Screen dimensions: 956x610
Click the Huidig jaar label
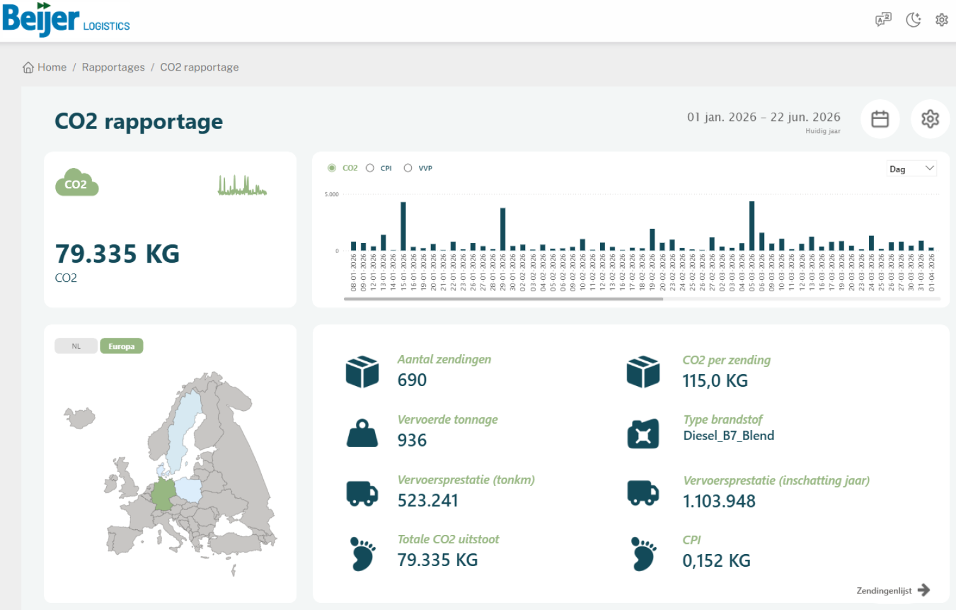(823, 131)
